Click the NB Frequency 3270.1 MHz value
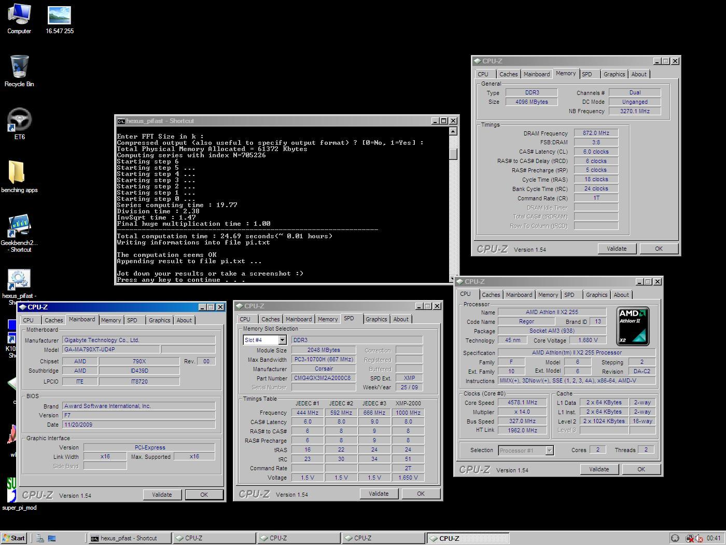Image resolution: width=726 pixels, height=545 pixels. pyautogui.click(x=635, y=111)
